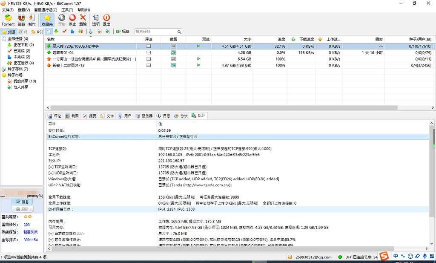The height and width of the screenshot is (263, 436).
Task: Select 正在运行 (4) in sidebar
Action: (x=24, y=63)
